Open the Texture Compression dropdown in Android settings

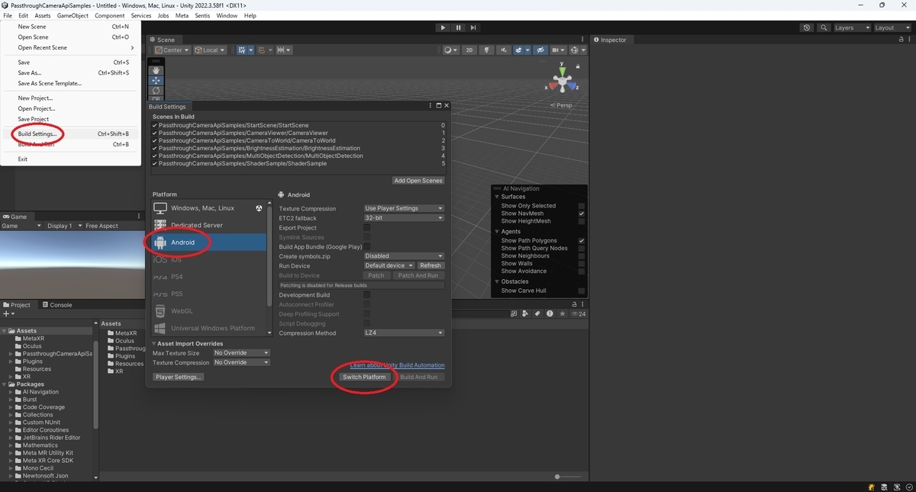click(x=403, y=208)
